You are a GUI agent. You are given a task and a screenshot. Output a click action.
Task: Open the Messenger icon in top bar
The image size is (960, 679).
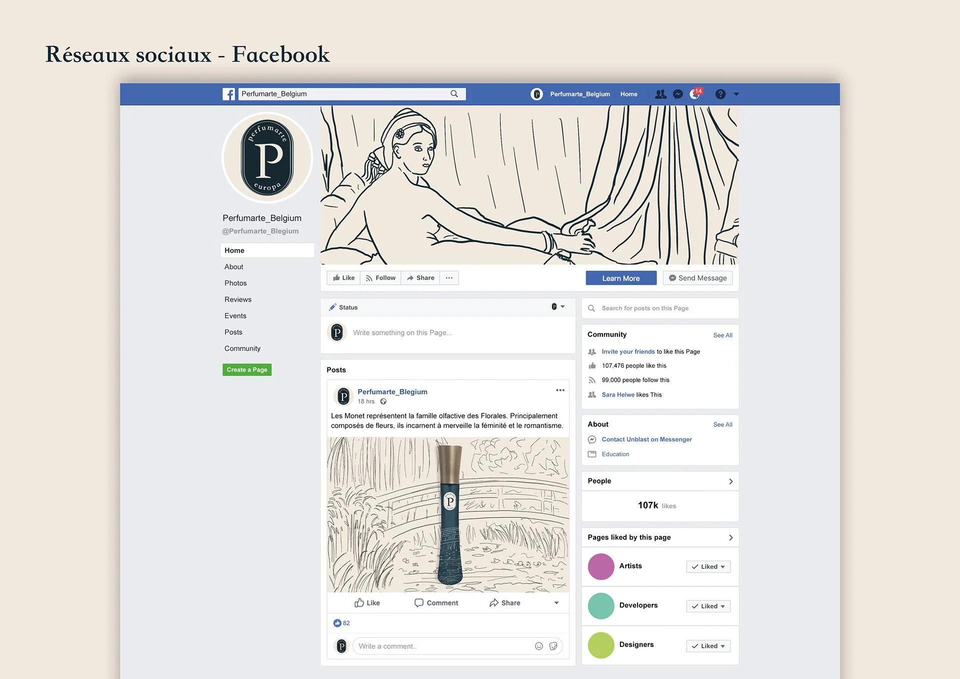pos(677,94)
